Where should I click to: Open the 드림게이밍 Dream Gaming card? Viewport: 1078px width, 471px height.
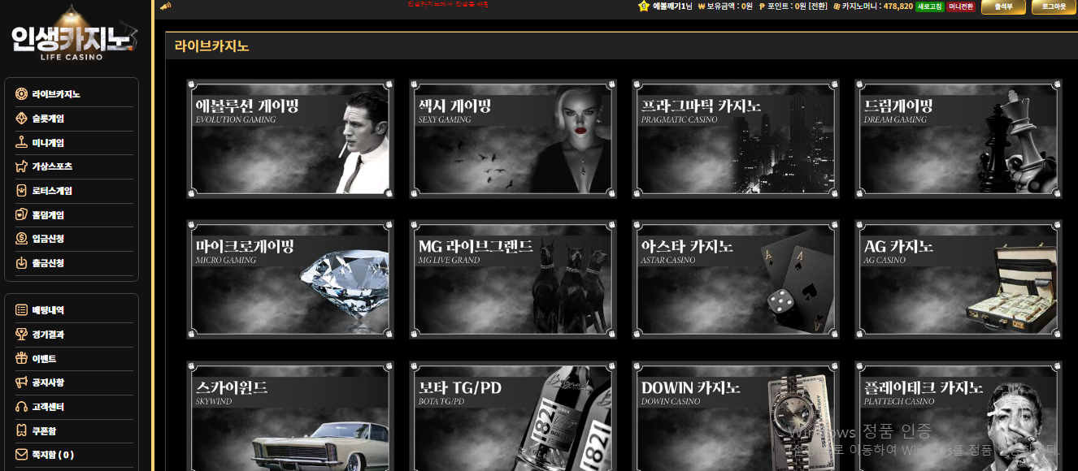(x=958, y=138)
